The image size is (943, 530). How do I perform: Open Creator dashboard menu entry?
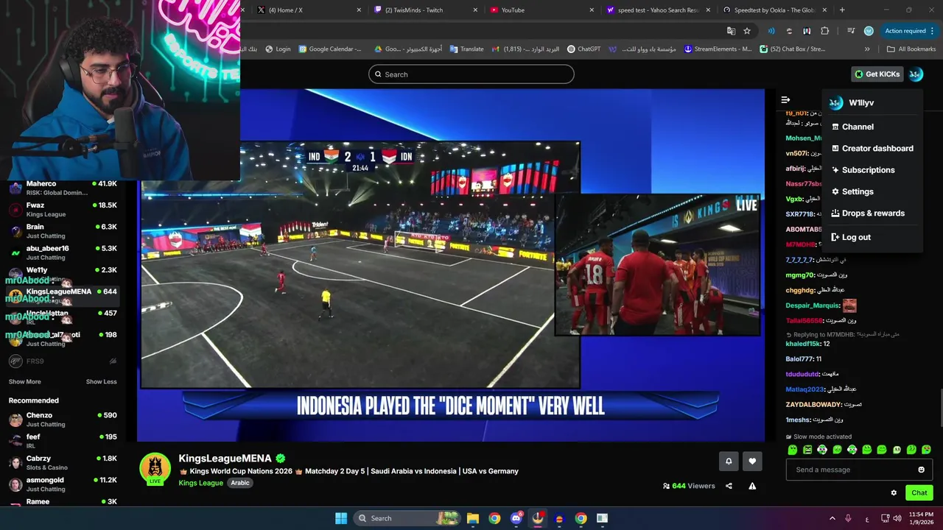coord(872,148)
